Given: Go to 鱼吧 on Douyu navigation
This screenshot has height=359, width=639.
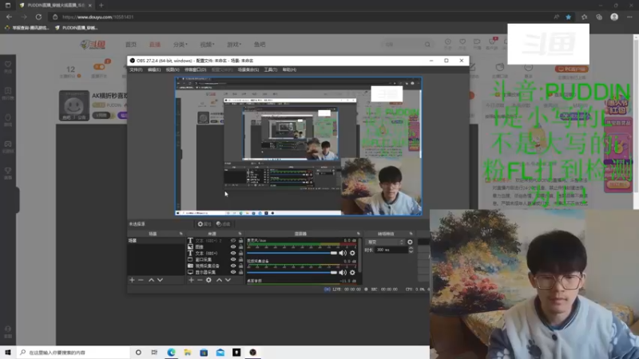Looking at the screenshot, I should click(x=260, y=45).
